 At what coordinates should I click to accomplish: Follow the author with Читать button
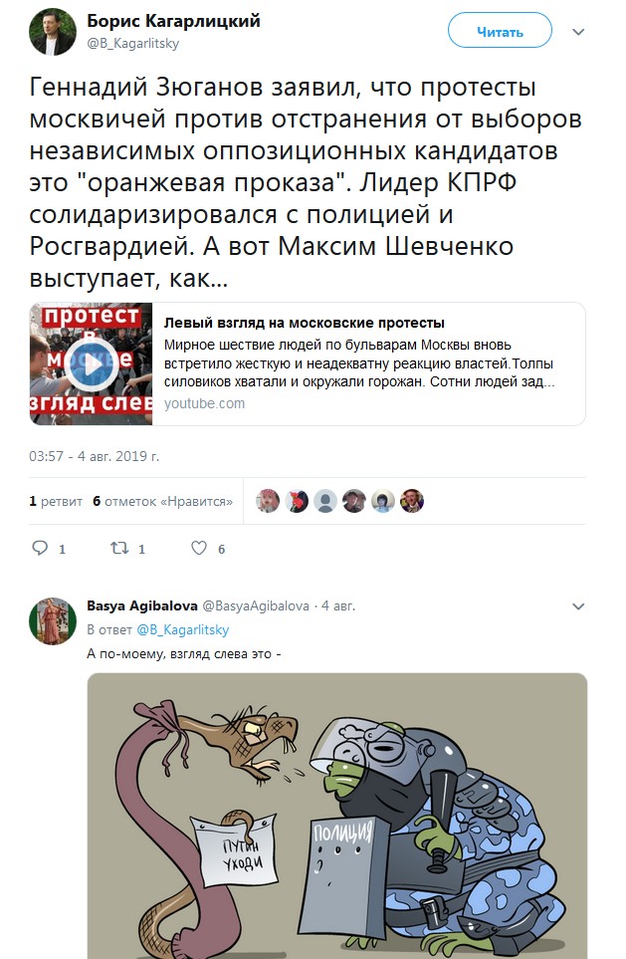click(500, 32)
